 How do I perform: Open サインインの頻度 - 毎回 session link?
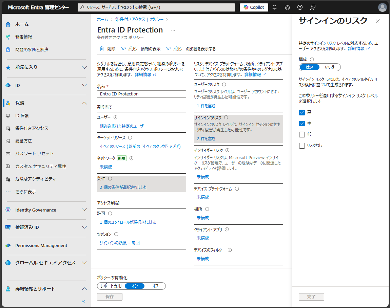(x=119, y=243)
